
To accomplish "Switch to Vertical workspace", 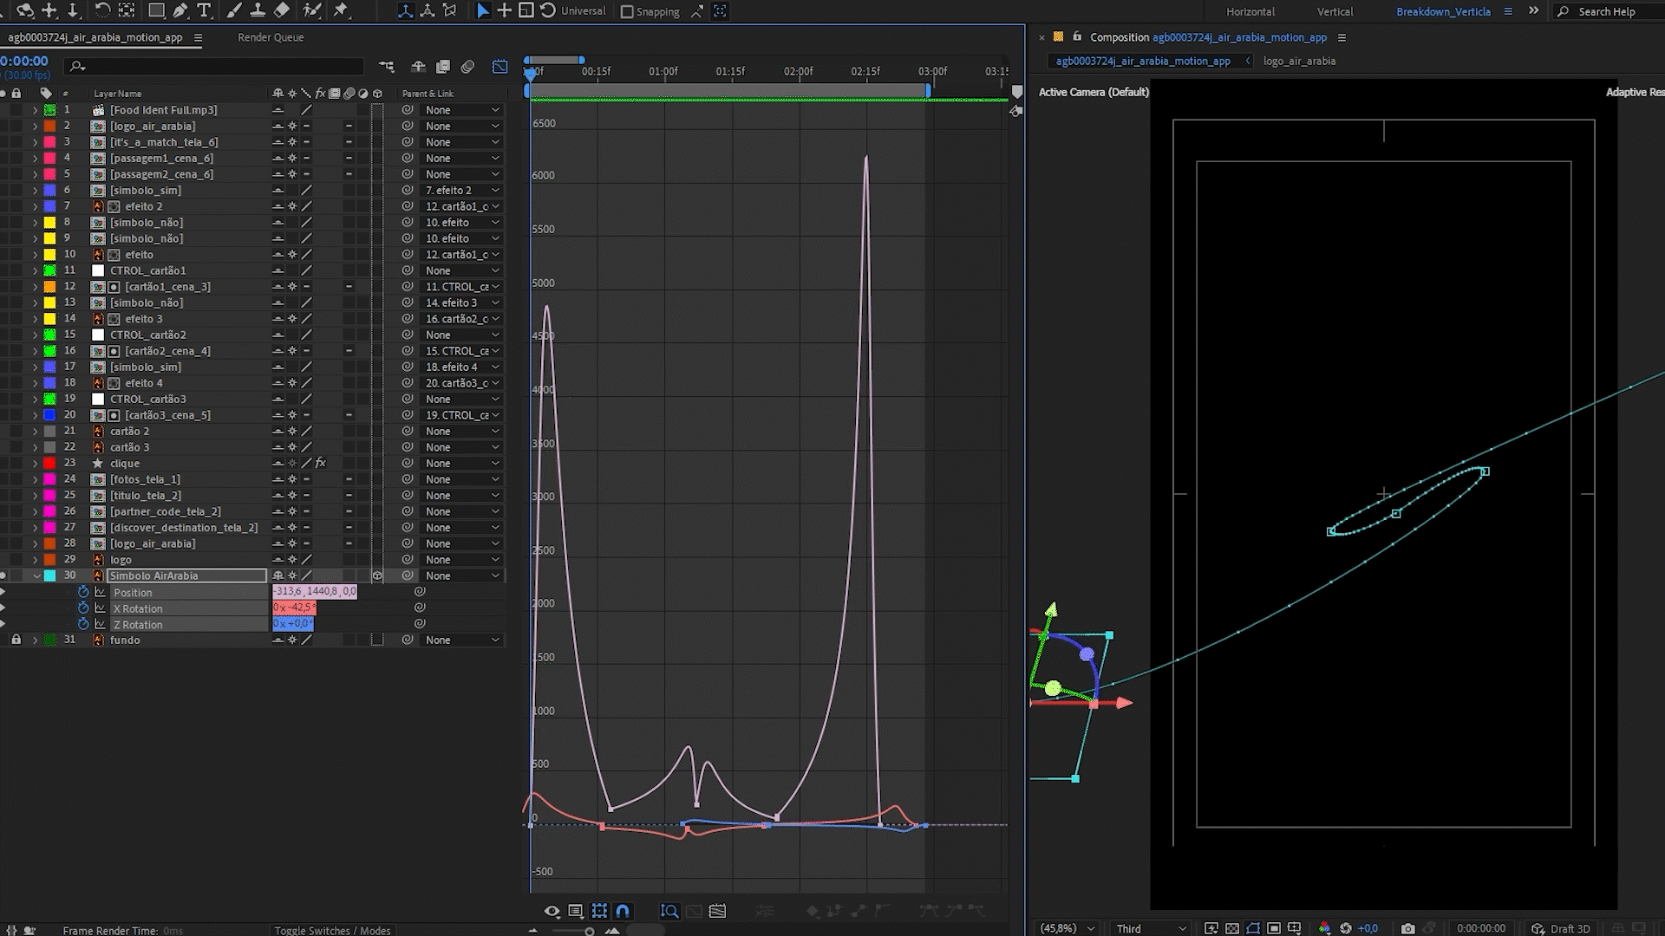I will 1335,11.
